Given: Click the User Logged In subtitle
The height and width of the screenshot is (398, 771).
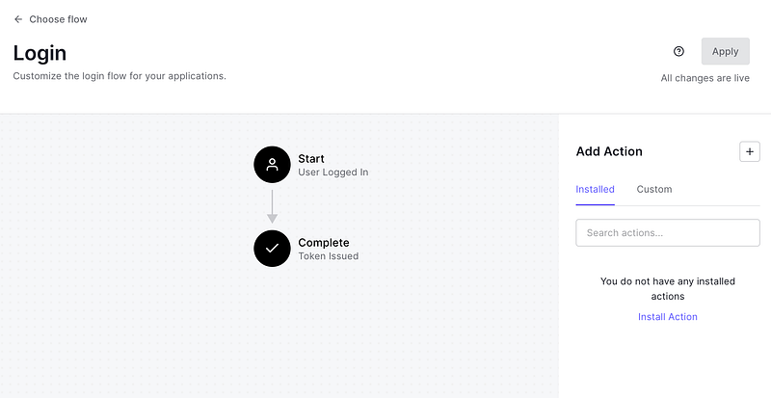Looking at the screenshot, I should [x=333, y=172].
